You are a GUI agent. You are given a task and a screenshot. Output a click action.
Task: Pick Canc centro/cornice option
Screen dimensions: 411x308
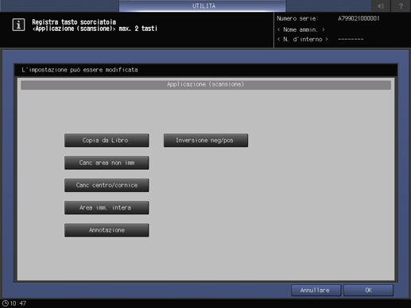pyautogui.click(x=107, y=185)
